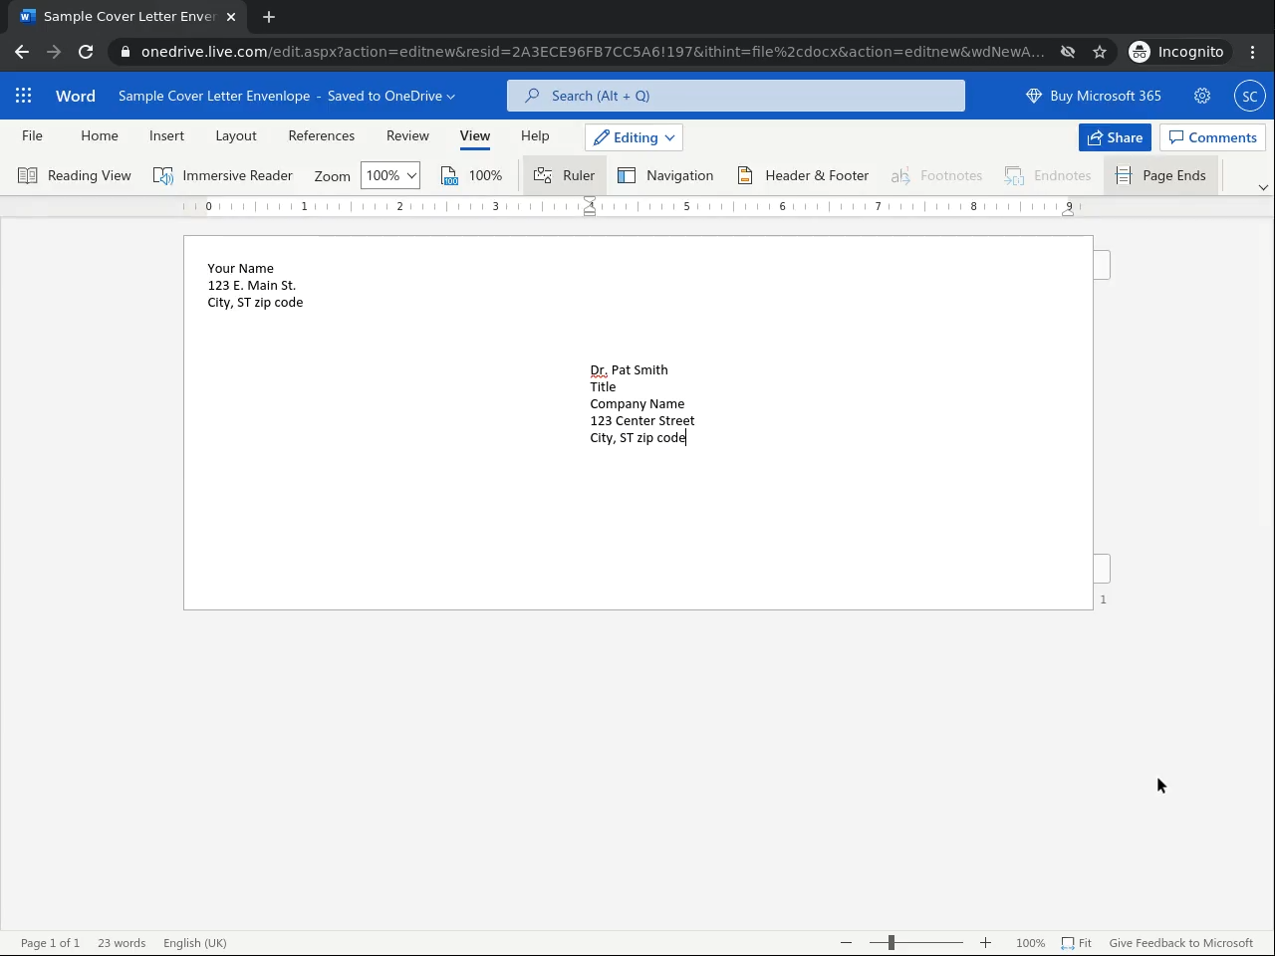The width and height of the screenshot is (1275, 956).
Task: Change language from English (UK)
Action: click(195, 943)
